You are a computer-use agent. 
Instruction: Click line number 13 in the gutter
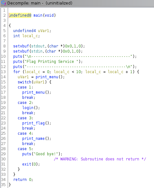point(4,72)
